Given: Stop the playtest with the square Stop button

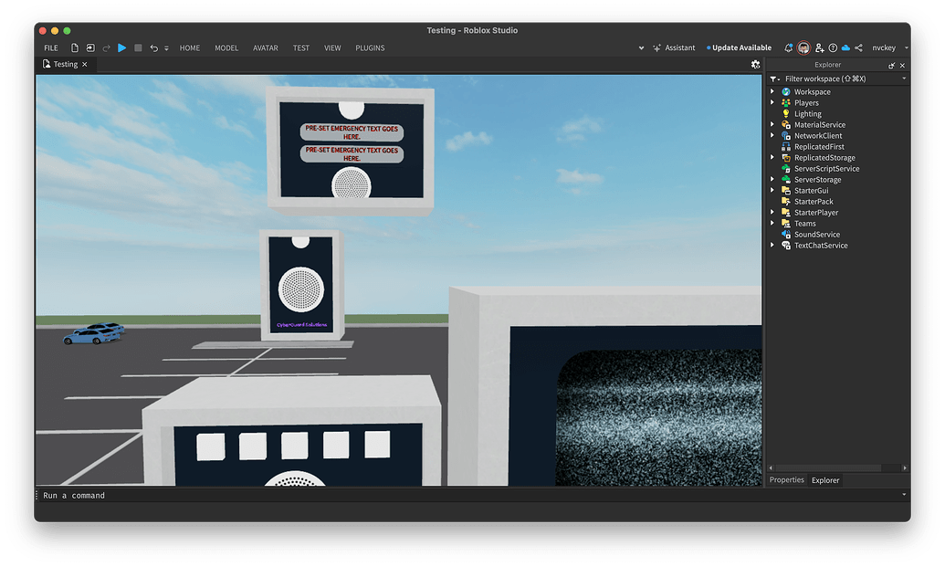Looking at the screenshot, I should (138, 47).
